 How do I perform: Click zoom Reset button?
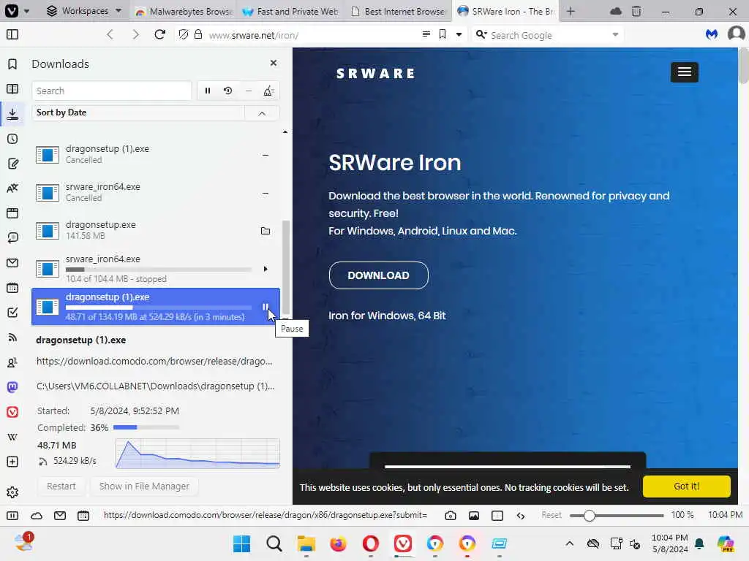click(552, 515)
